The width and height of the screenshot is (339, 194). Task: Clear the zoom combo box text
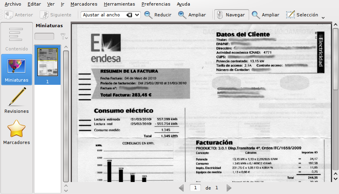tap(129, 15)
